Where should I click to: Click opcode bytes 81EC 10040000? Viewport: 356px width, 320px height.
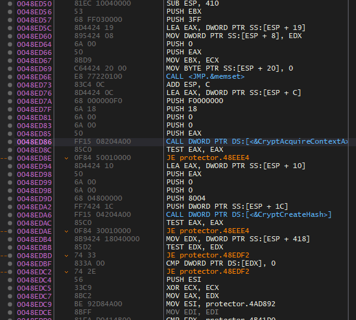coord(102,3)
